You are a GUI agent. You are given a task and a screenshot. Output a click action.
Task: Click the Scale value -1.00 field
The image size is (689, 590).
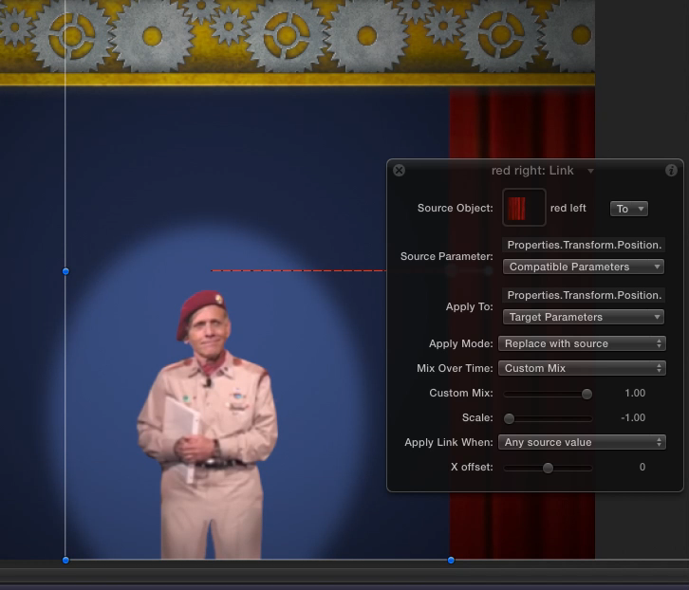click(x=632, y=418)
